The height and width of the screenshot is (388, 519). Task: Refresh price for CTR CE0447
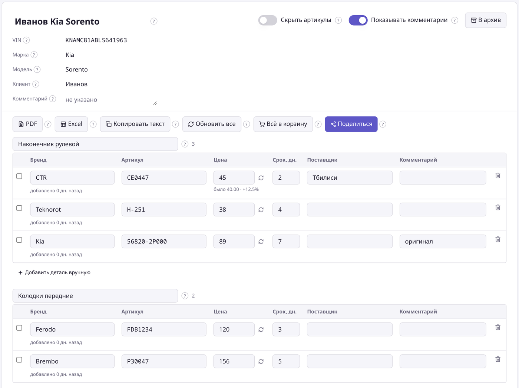pos(261,178)
